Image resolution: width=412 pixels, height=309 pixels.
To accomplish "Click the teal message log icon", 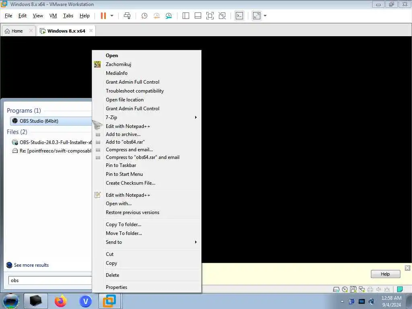I will click(x=400, y=290).
